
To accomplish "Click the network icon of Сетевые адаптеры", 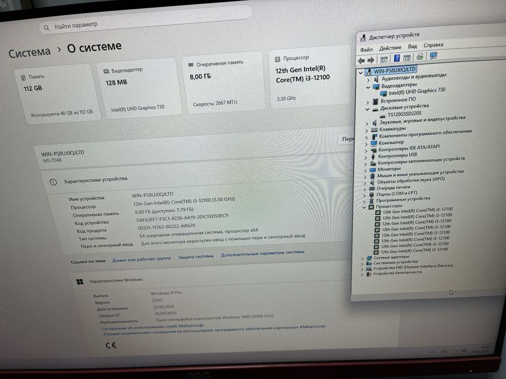I will click(369, 258).
